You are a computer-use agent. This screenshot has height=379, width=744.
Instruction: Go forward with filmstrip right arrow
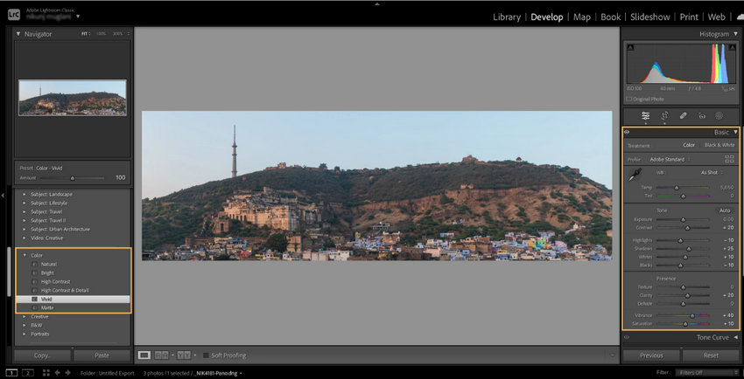point(67,373)
